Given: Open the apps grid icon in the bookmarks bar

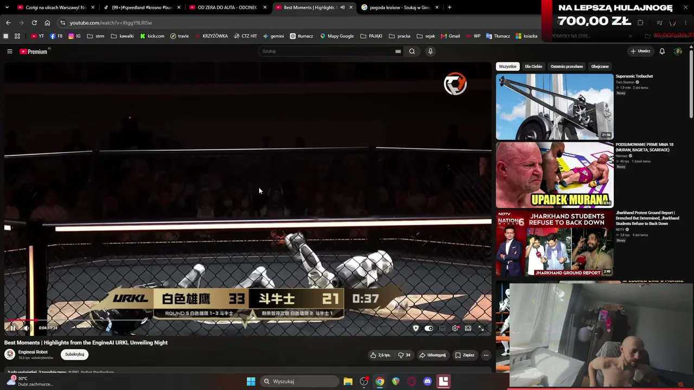Looking at the screenshot, I should [x=17, y=36].
